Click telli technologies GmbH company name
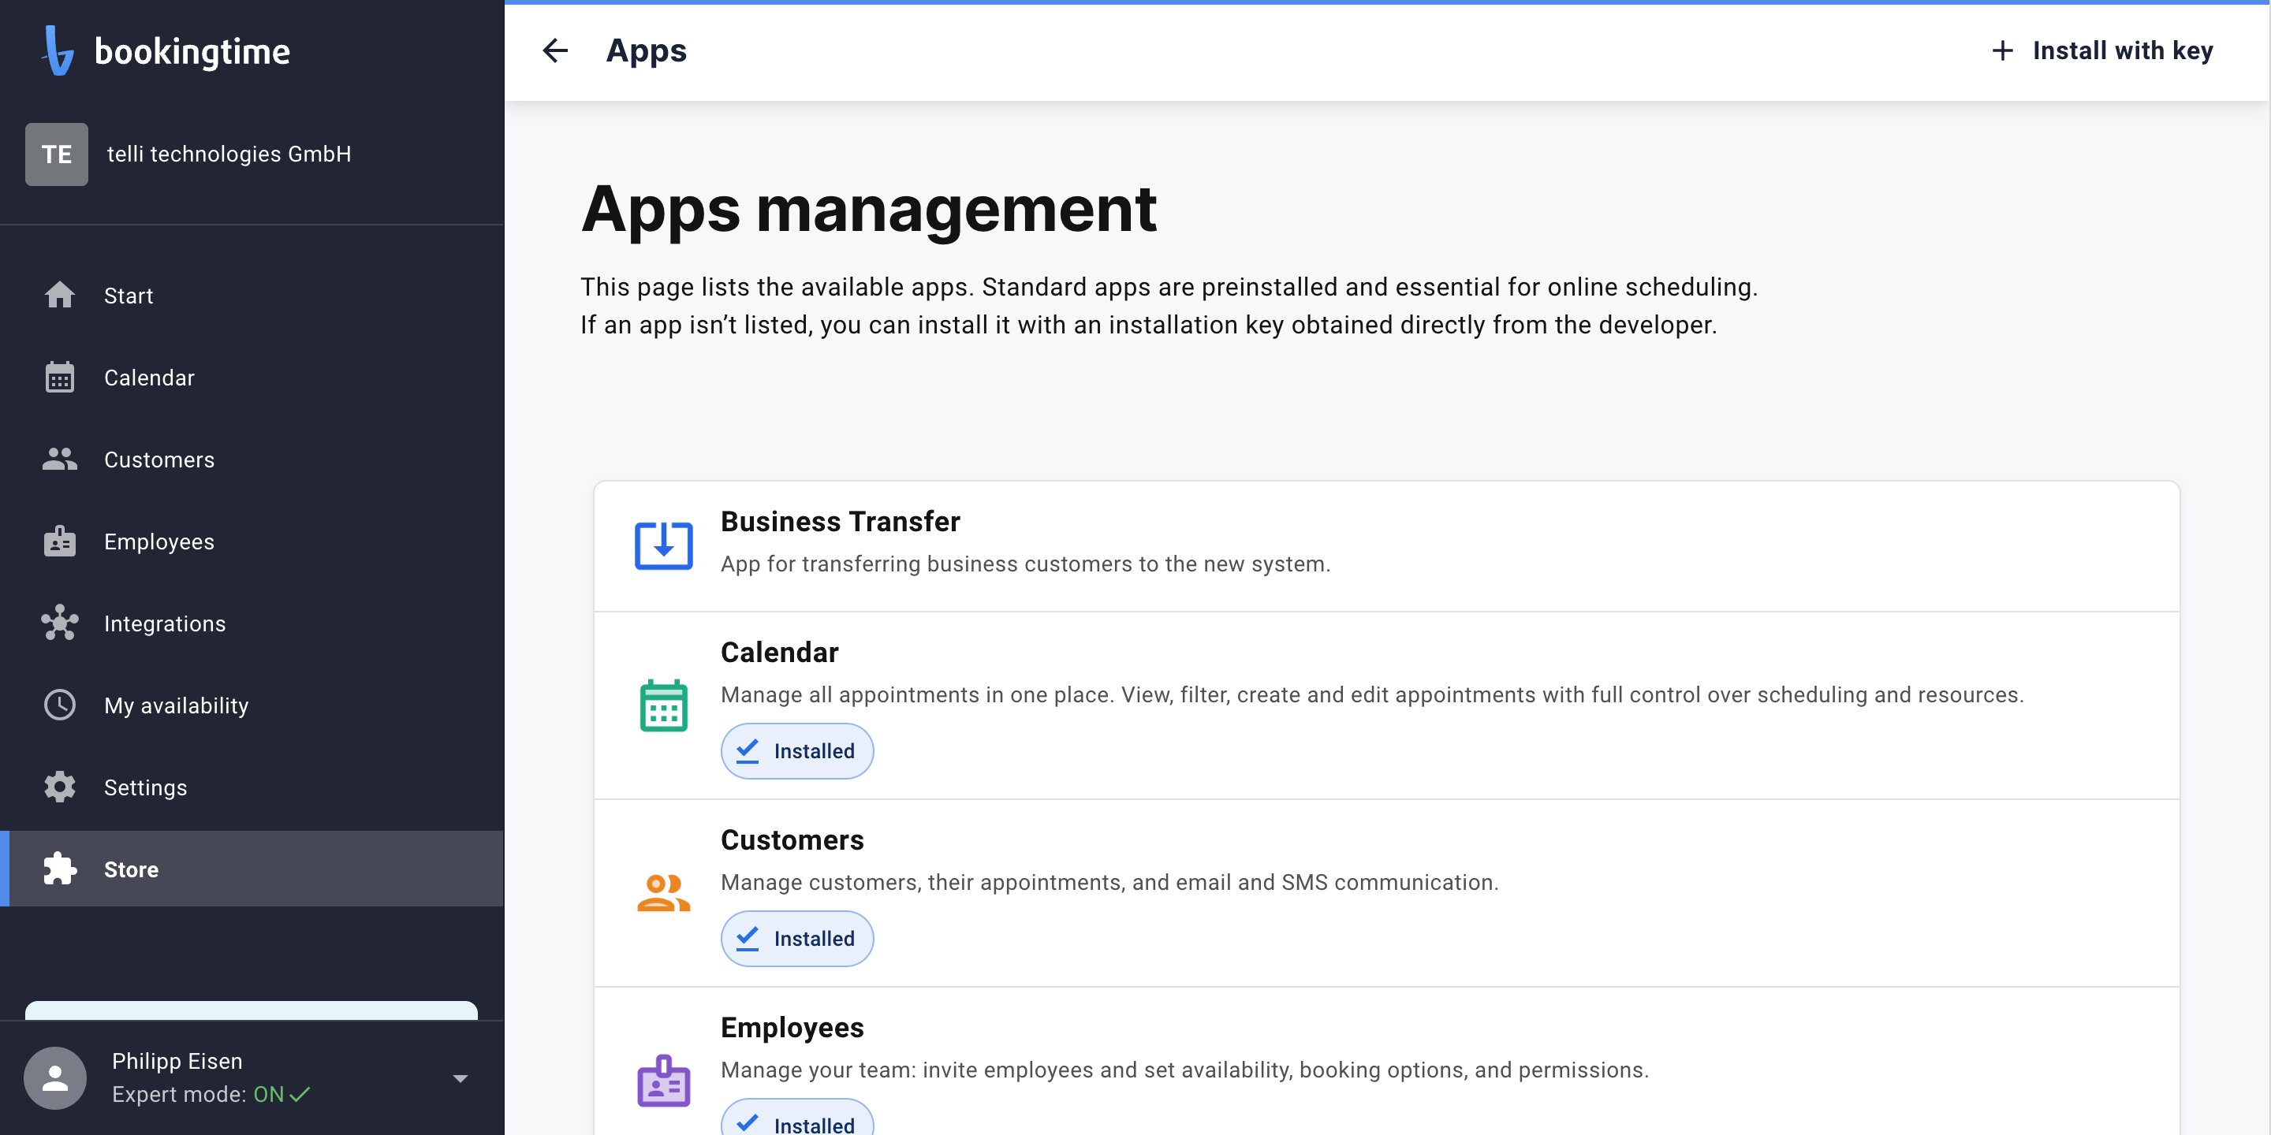The width and height of the screenshot is (2271, 1135). pos(229,154)
